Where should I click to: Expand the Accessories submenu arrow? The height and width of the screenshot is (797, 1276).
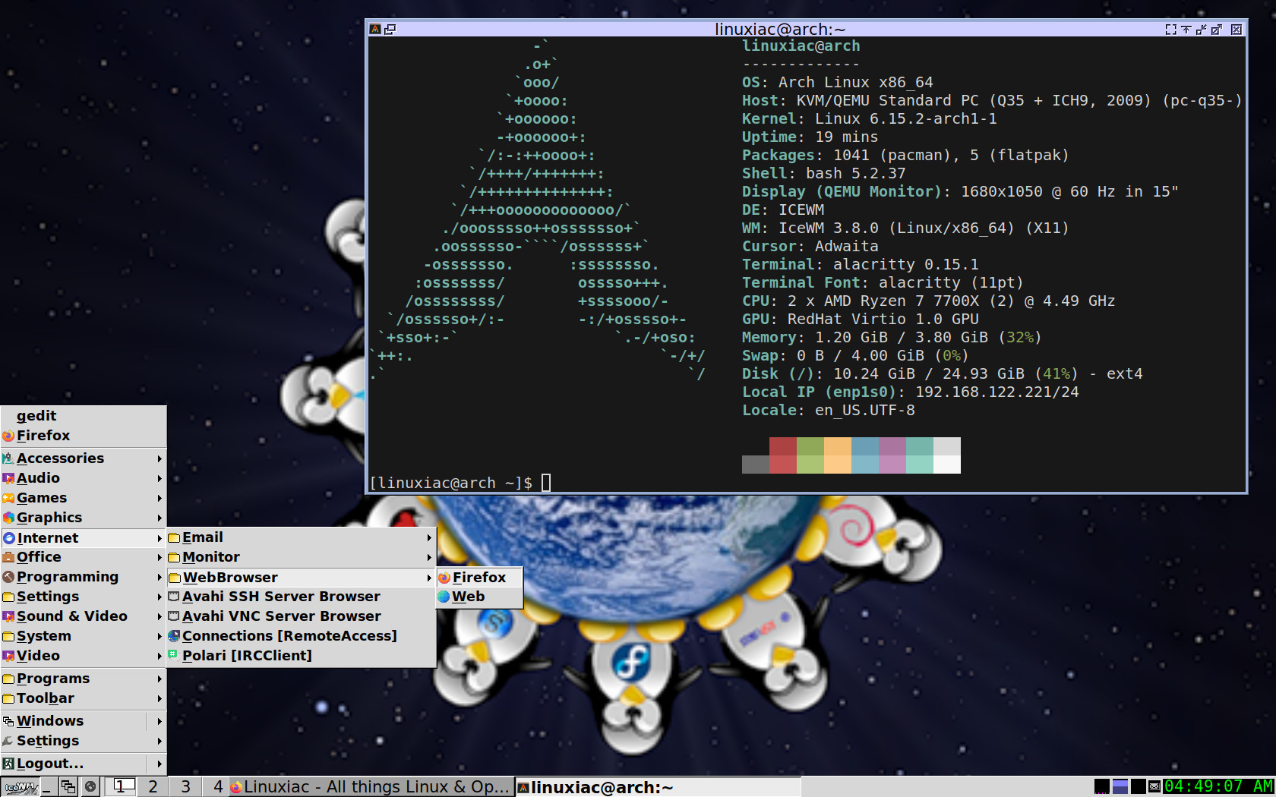pos(159,458)
